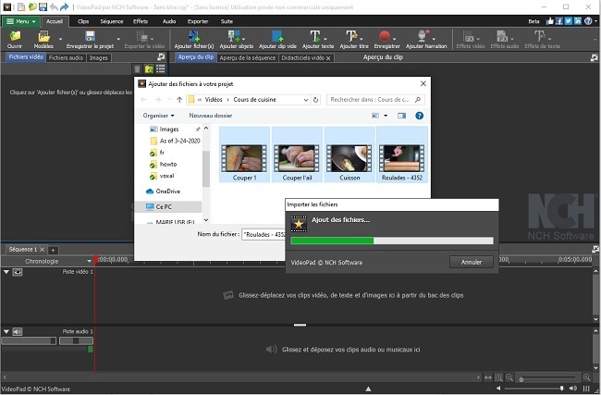The image size is (601, 395).
Task: Click the Effets vidéo icon
Action: (x=468, y=36)
